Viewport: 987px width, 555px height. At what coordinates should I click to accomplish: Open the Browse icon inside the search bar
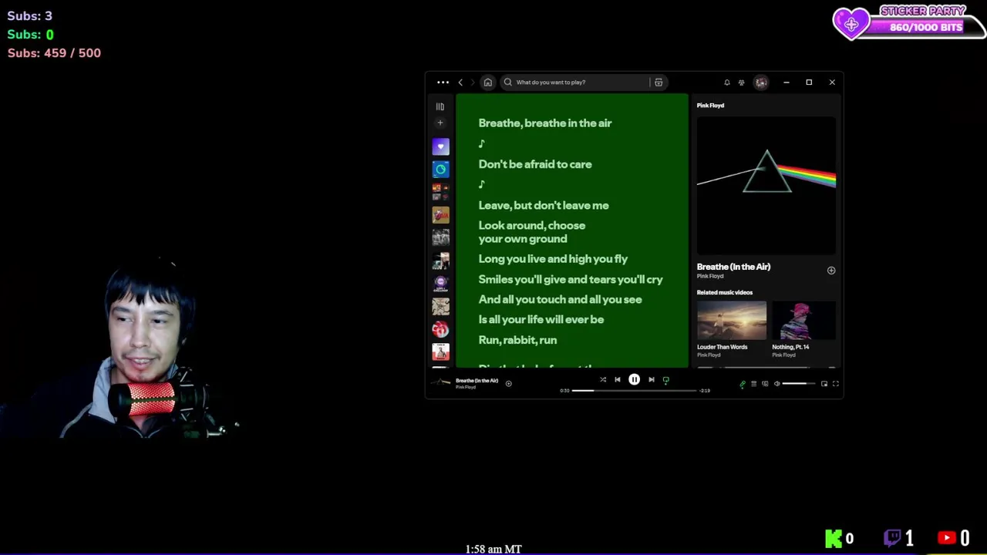click(x=659, y=82)
